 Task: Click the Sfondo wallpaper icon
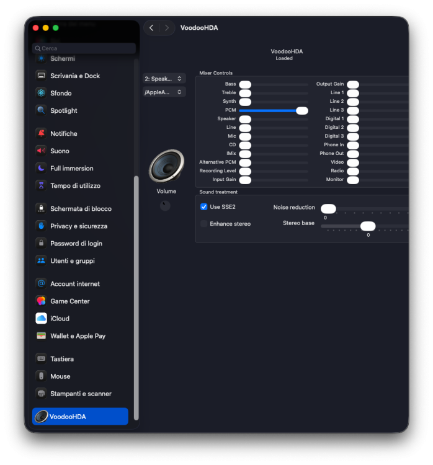point(41,93)
